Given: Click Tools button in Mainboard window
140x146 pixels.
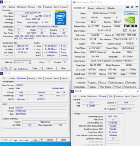Looking at the screenshot, I should 35,140.
